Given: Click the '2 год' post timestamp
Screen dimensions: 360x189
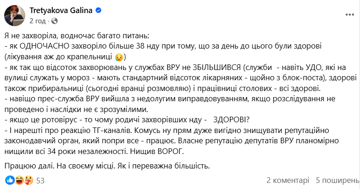Looking at the screenshot, I should [x=38, y=21].
